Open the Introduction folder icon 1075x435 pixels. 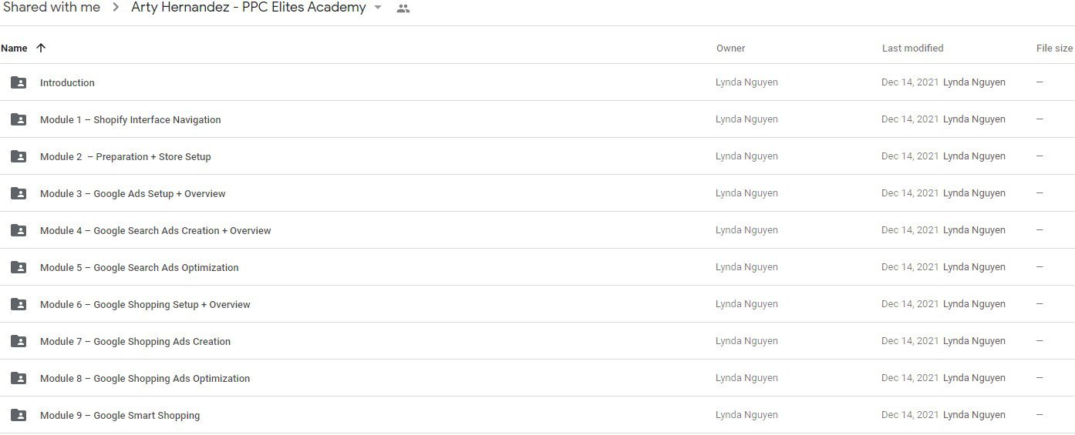click(x=19, y=82)
